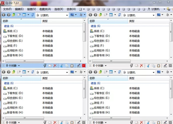Open the 文件(F) menu

click(7, 9)
